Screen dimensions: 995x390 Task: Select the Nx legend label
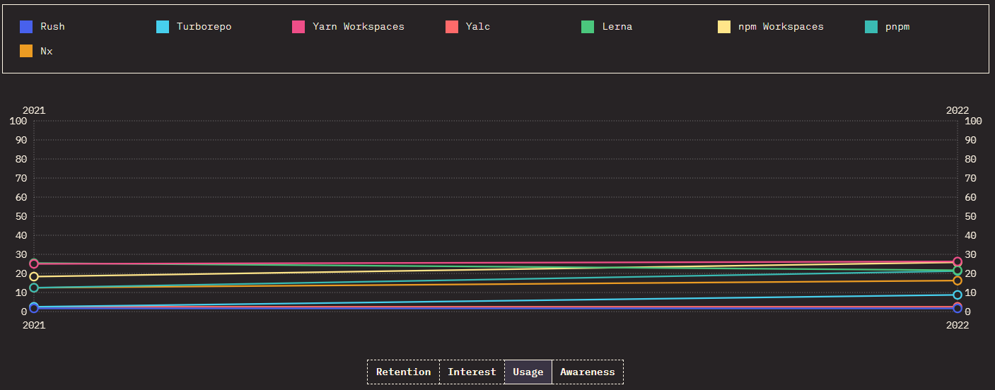[47, 51]
